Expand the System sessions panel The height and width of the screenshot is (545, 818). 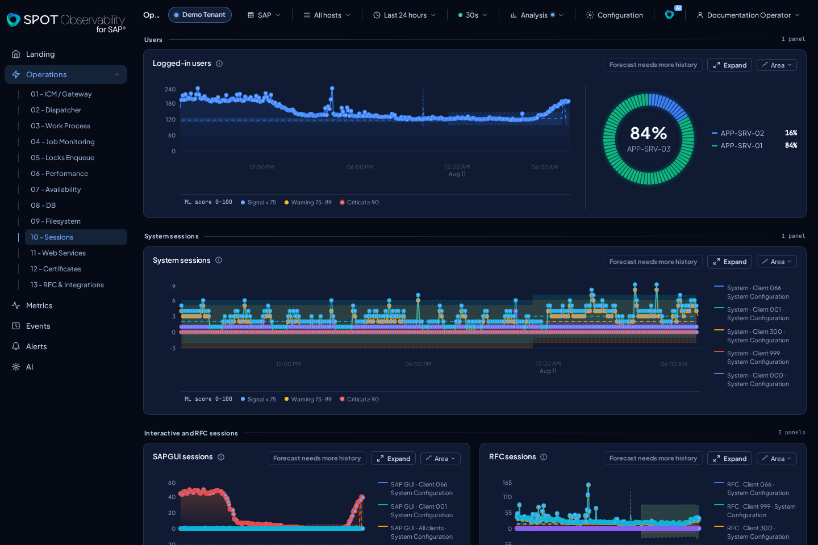[x=729, y=262]
